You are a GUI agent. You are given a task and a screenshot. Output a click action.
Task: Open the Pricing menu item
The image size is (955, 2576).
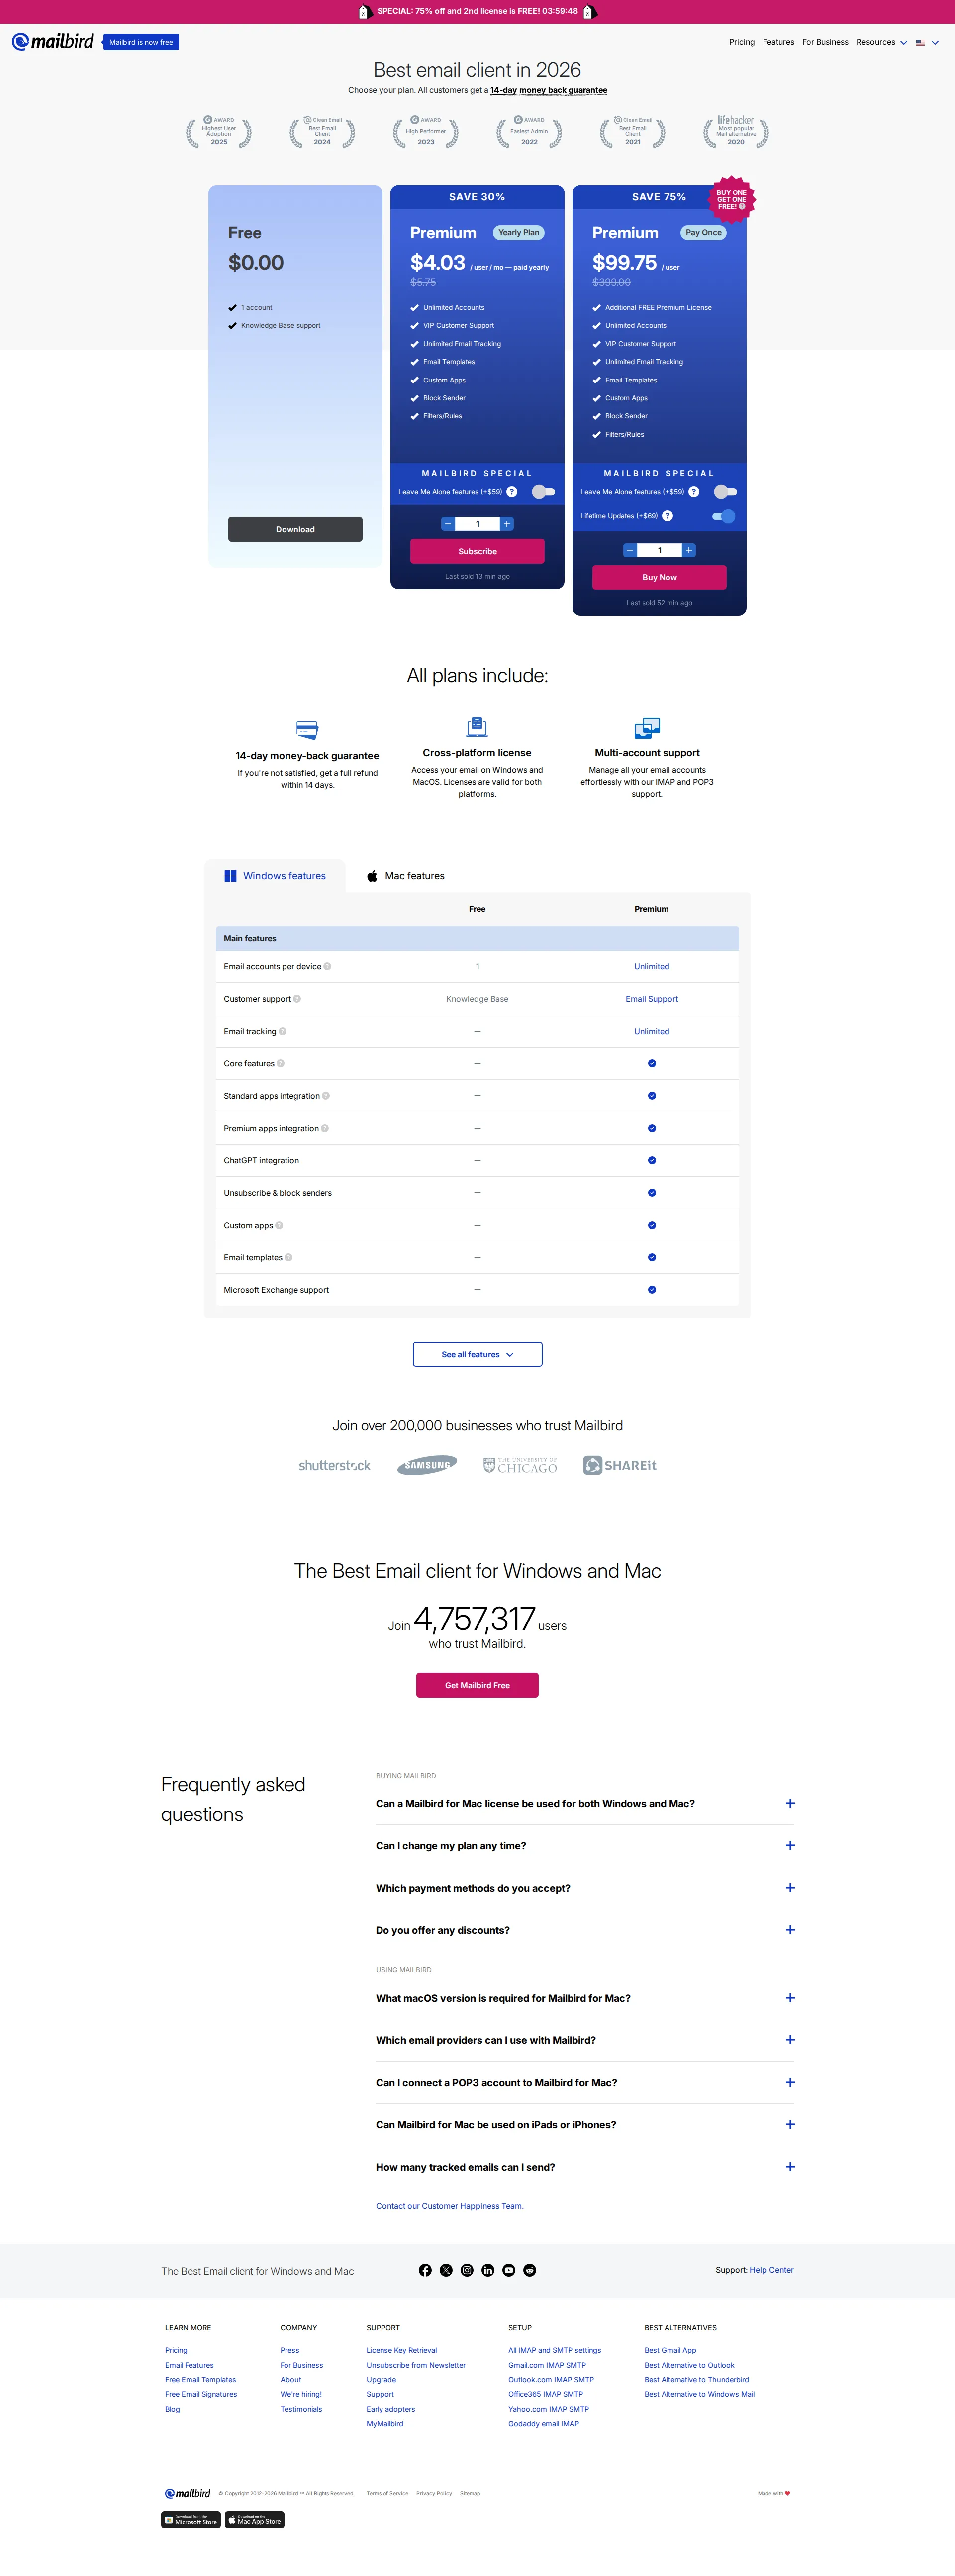tap(741, 42)
